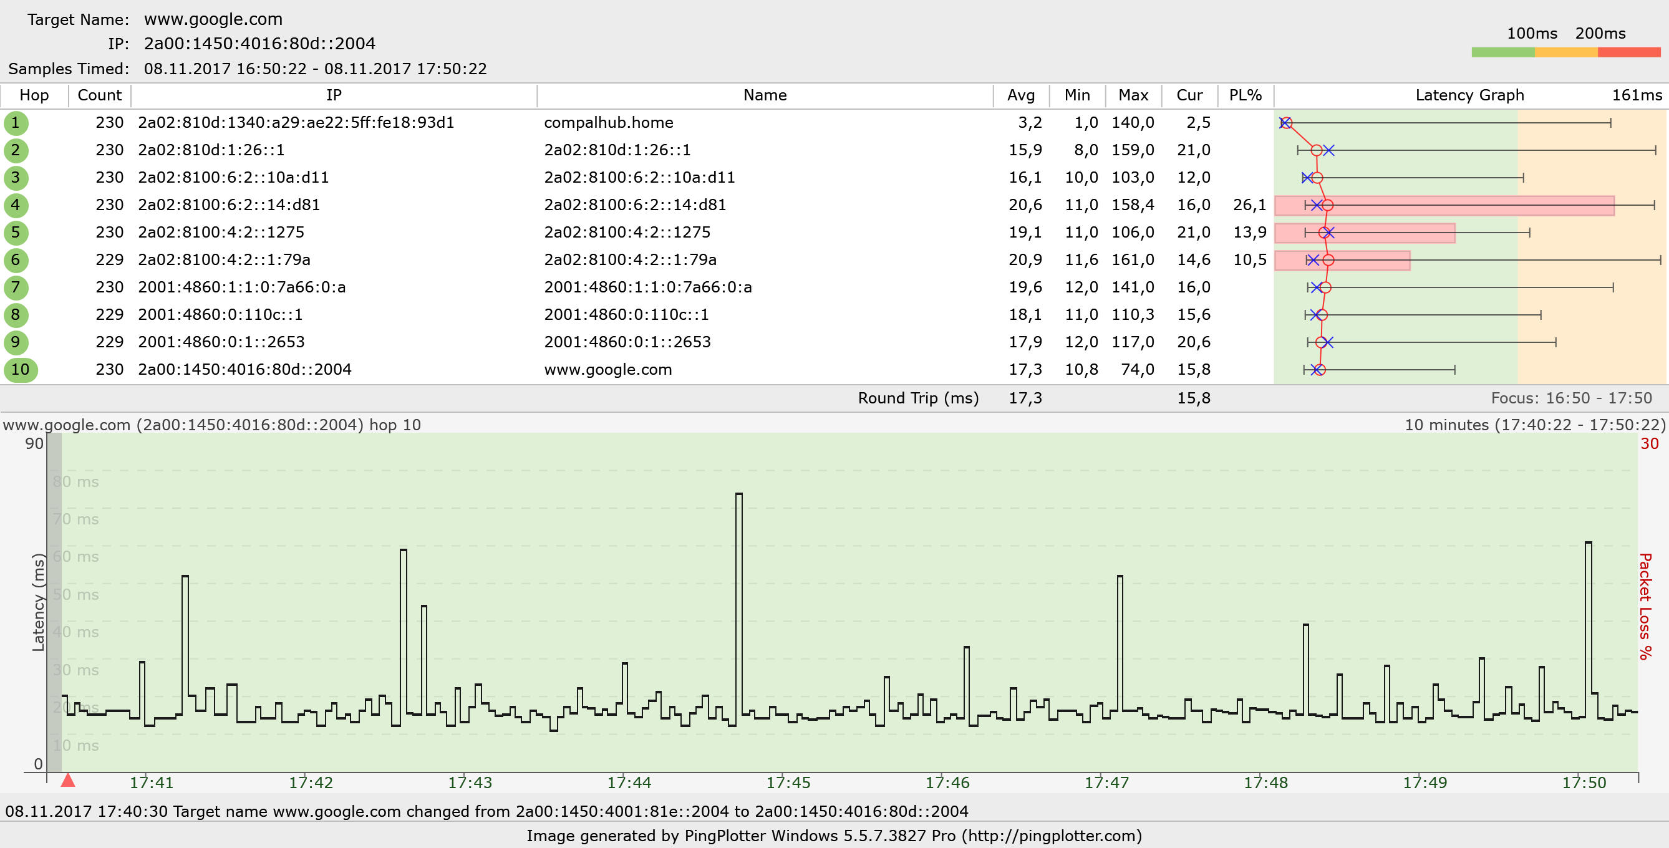1669x848 pixels.
Task: Click the tallest latency spike near 17:44
Action: [x=738, y=496]
